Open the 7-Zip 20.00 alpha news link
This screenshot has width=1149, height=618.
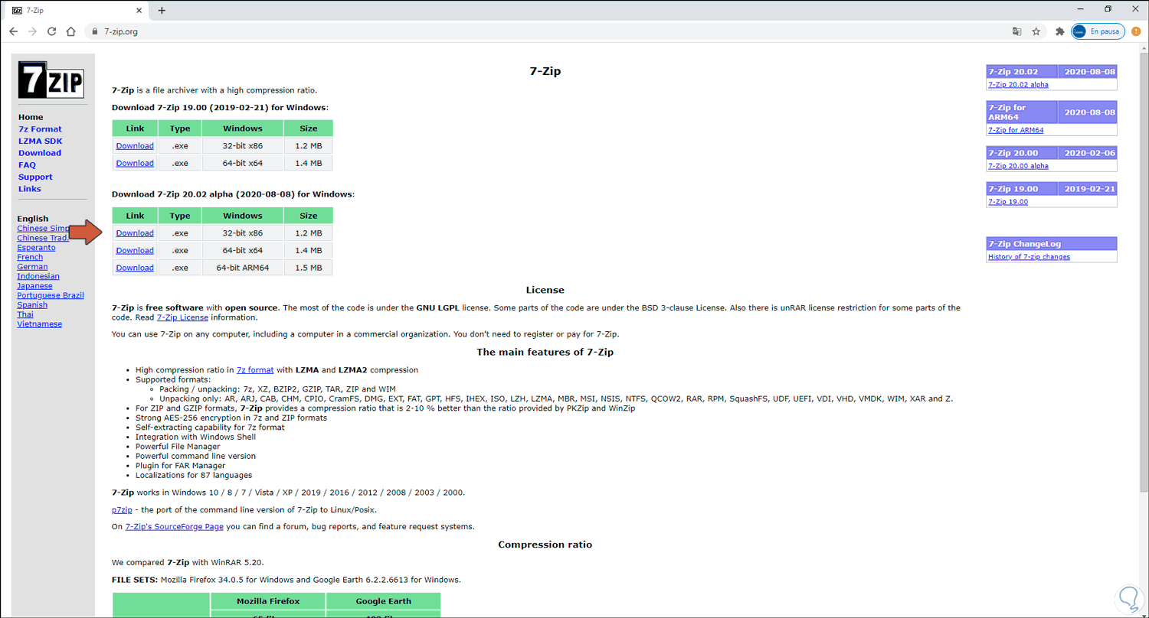point(1018,166)
